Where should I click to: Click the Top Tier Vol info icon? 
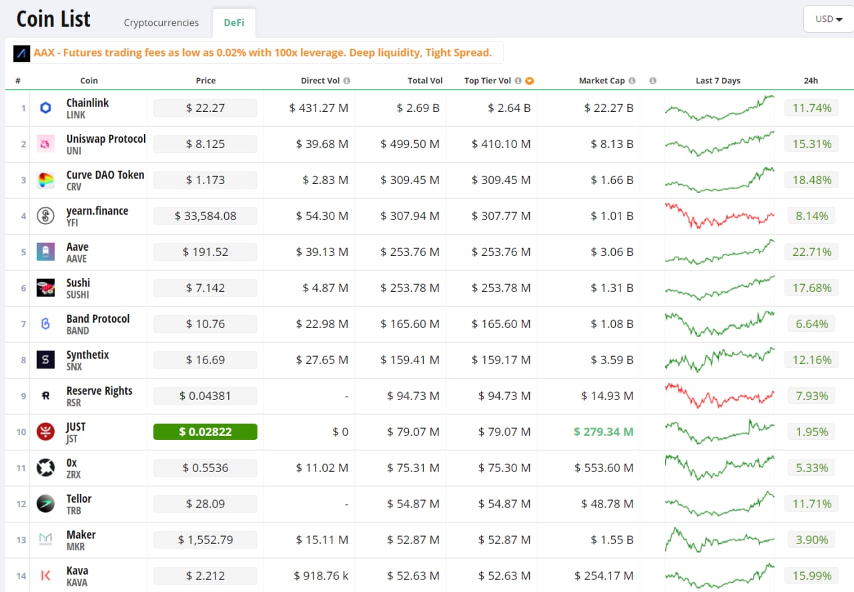pos(518,81)
